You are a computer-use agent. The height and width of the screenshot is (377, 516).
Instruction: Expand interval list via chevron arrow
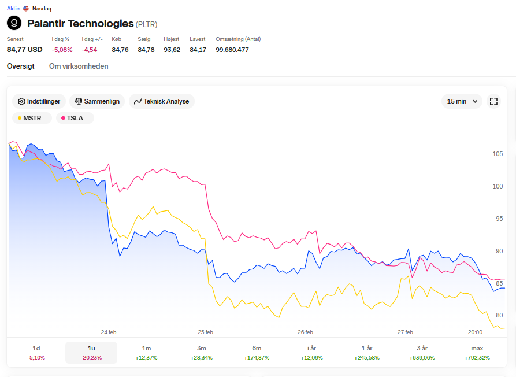tap(475, 101)
